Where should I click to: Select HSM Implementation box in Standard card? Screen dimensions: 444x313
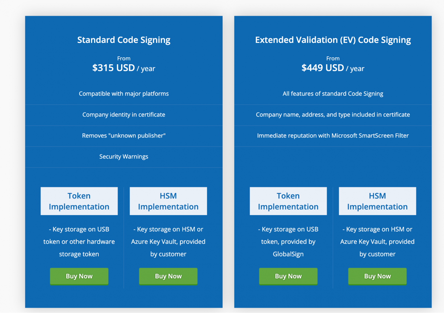pyautogui.click(x=168, y=201)
